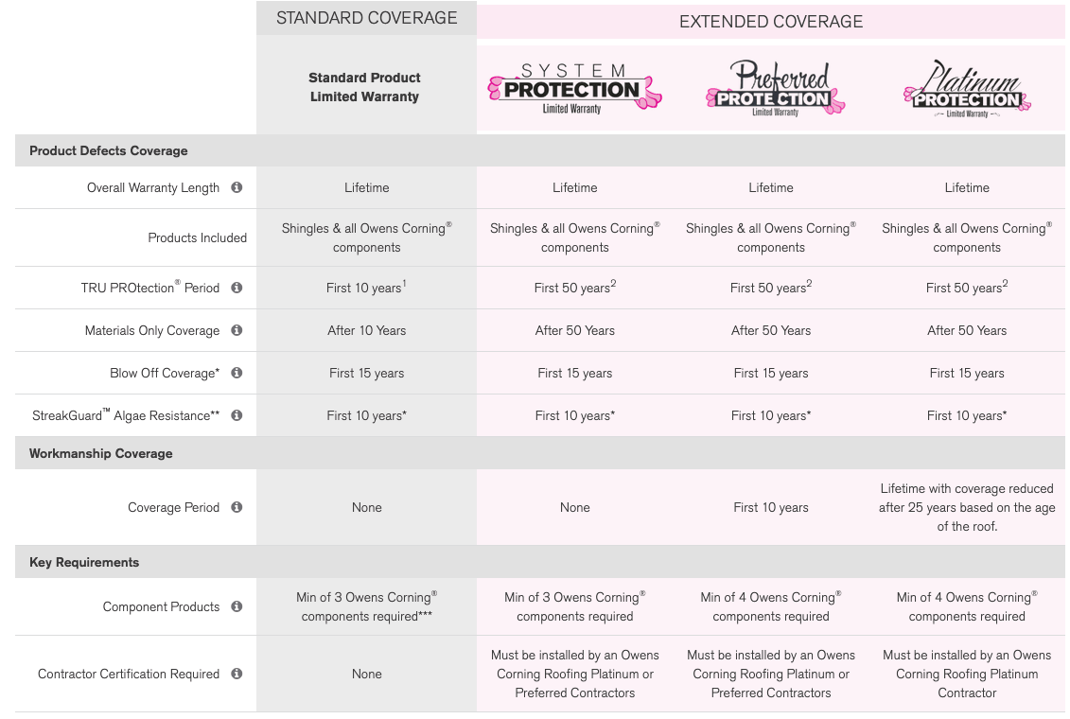Click footnote 2 in Platinum TRU PROtection cell

(1005, 282)
